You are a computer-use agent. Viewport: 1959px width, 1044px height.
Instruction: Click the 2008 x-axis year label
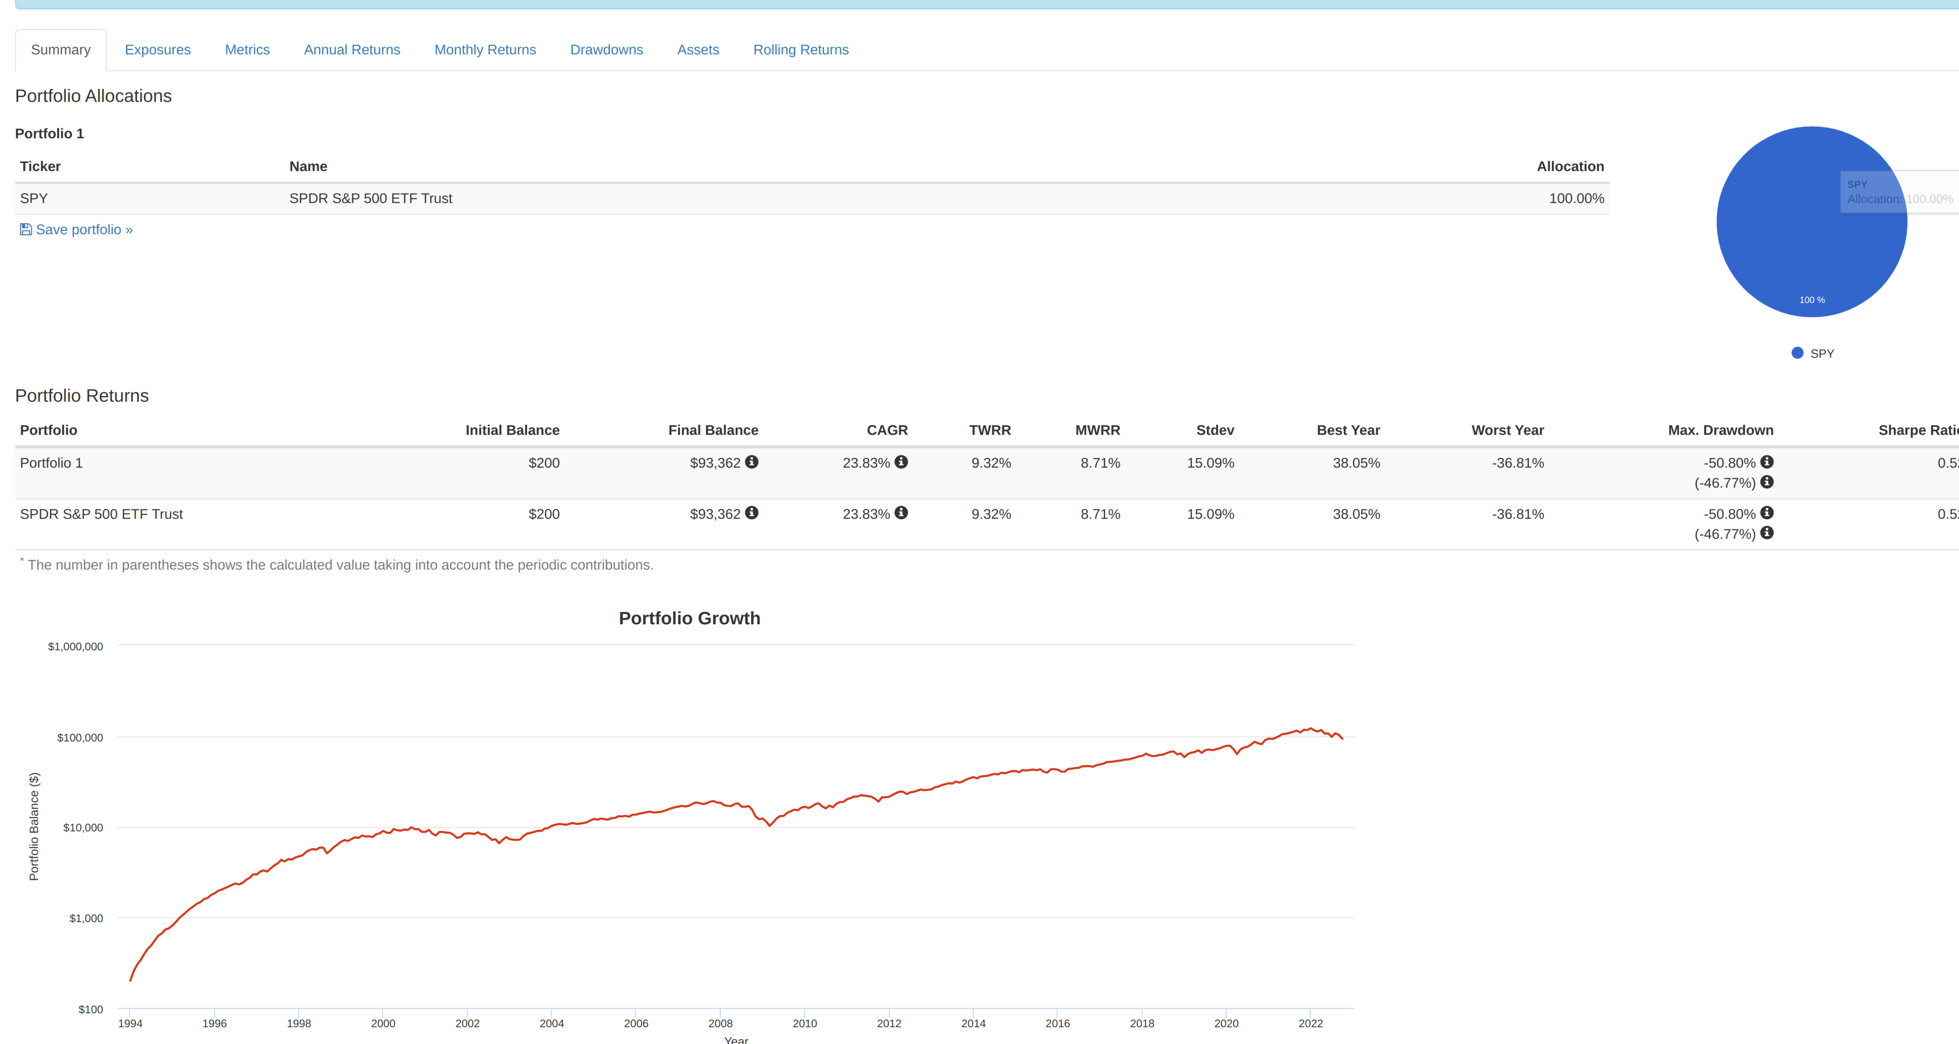pyautogui.click(x=720, y=1024)
